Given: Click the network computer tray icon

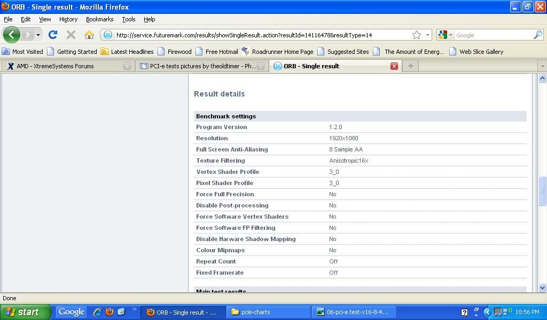Looking at the screenshot, I should (498, 313).
